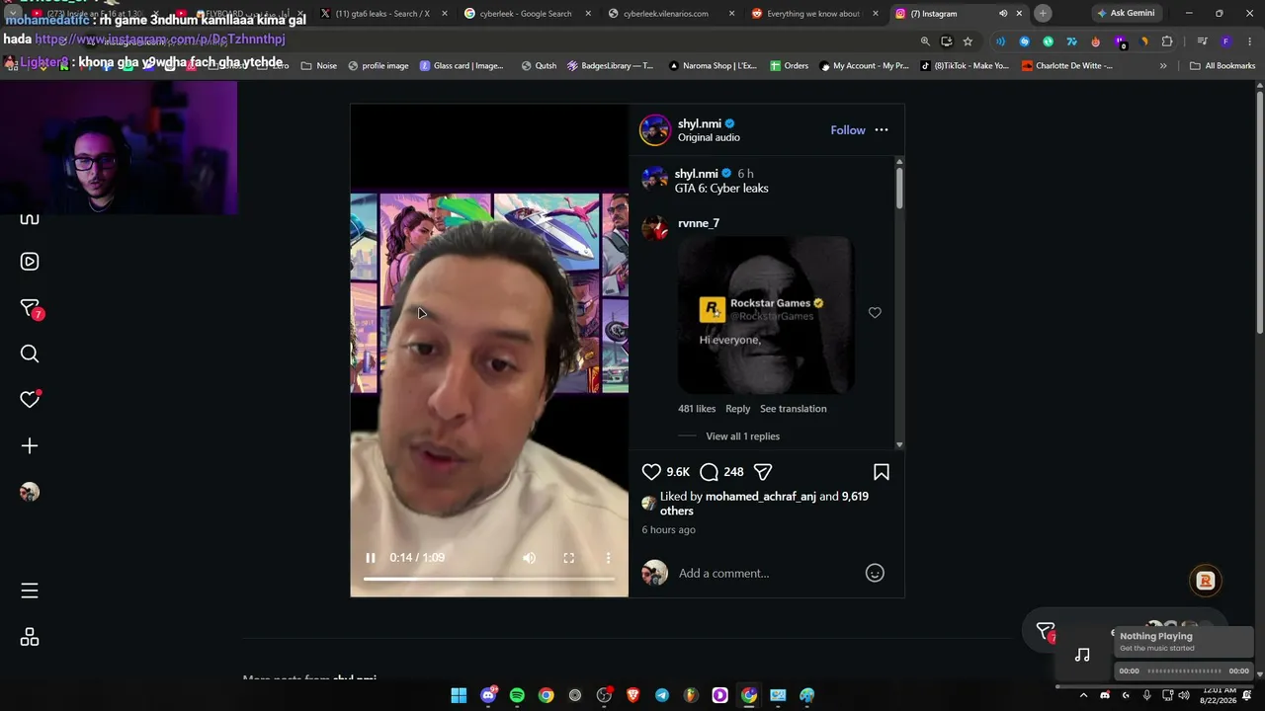This screenshot has width=1265, height=711.
Task: Create a new post with the plus icon
Action: [30, 446]
